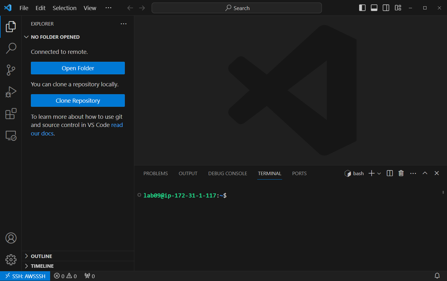Maximize the panel with the up chevron
Image resolution: width=447 pixels, height=281 pixels.
coord(425,173)
